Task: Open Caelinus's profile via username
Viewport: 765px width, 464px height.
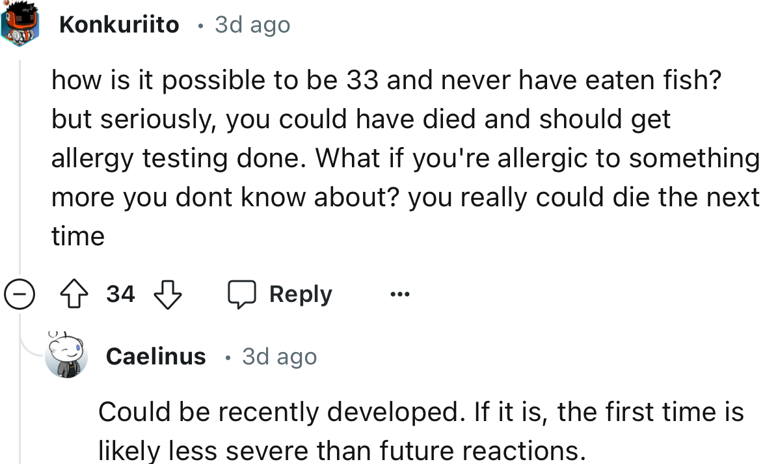Action: point(155,355)
